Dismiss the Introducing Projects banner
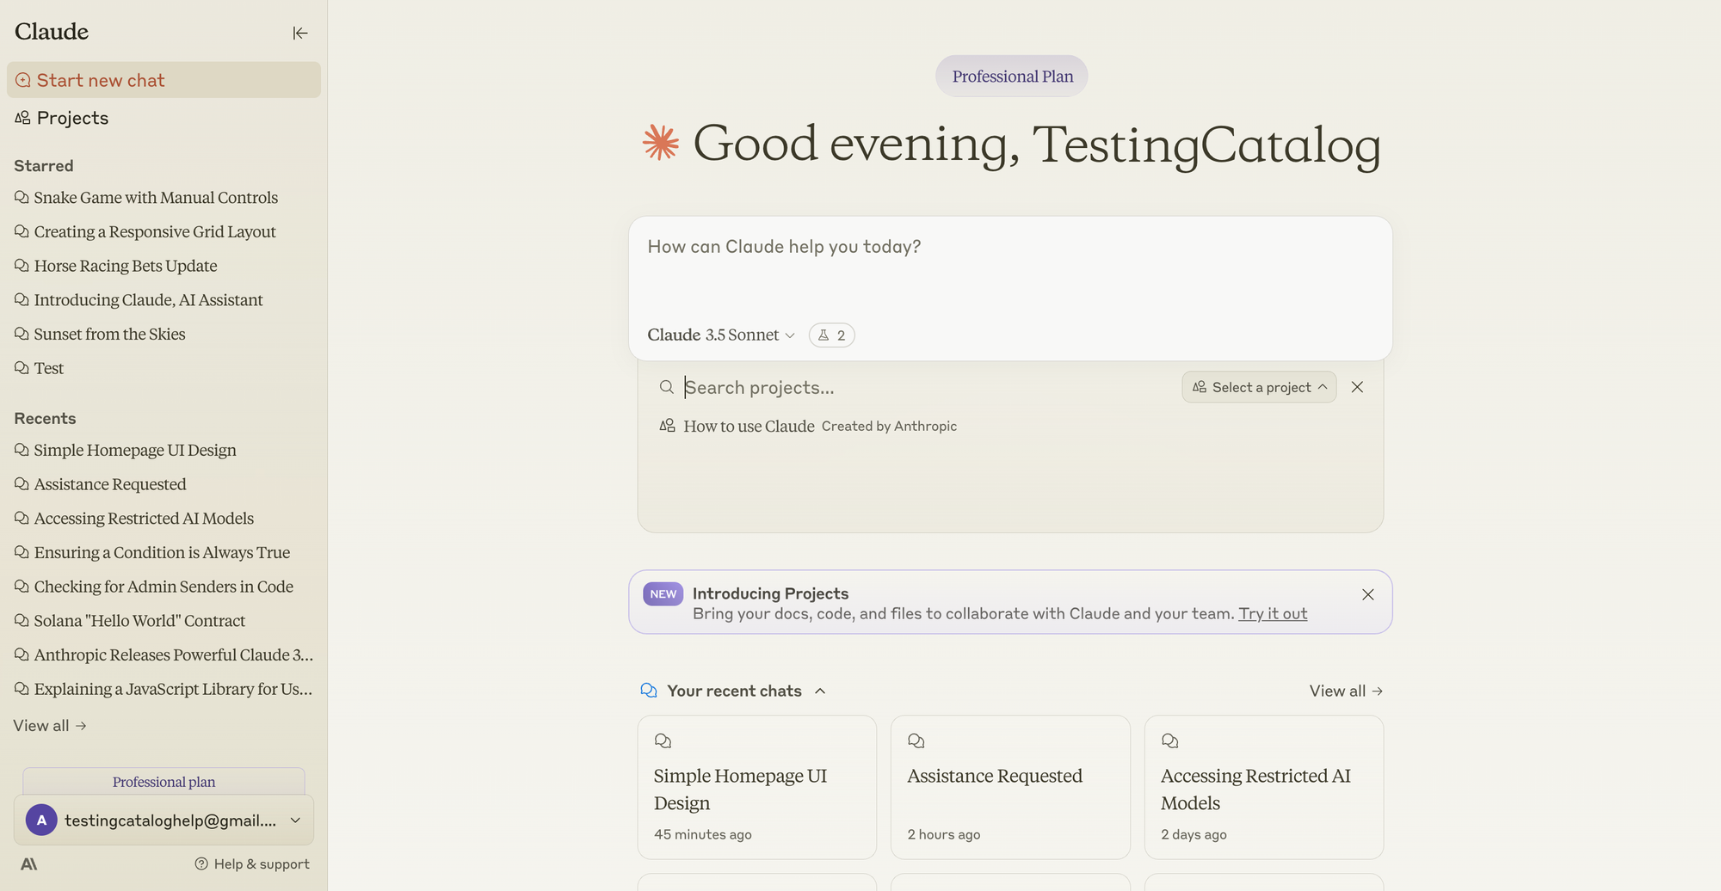The image size is (1721, 891). coord(1368,593)
